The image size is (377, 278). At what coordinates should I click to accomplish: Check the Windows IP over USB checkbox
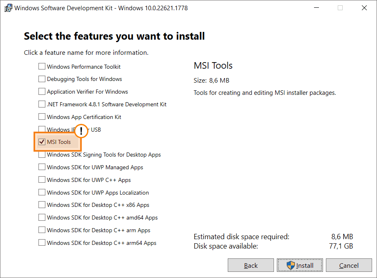[42, 129]
